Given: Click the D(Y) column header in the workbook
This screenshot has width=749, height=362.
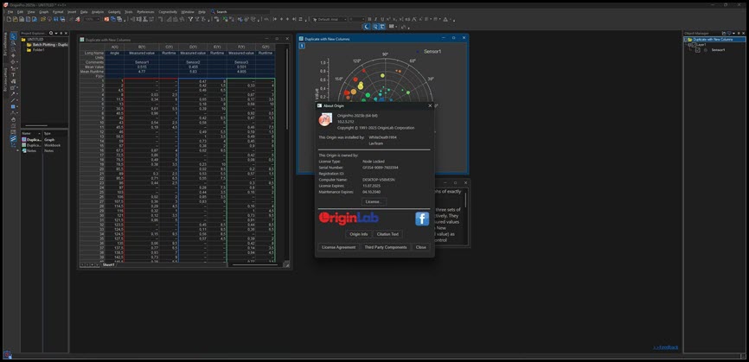Looking at the screenshot, I should point(193,47).
